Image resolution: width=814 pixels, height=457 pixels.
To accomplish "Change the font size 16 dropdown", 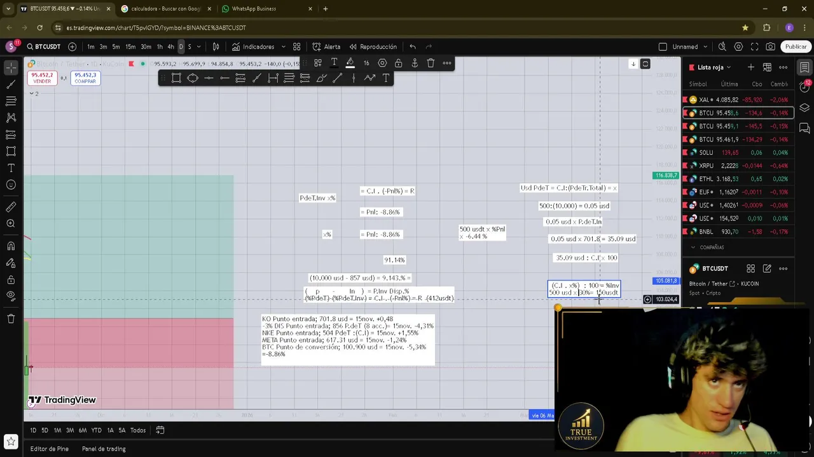I will tap(366, 63).
